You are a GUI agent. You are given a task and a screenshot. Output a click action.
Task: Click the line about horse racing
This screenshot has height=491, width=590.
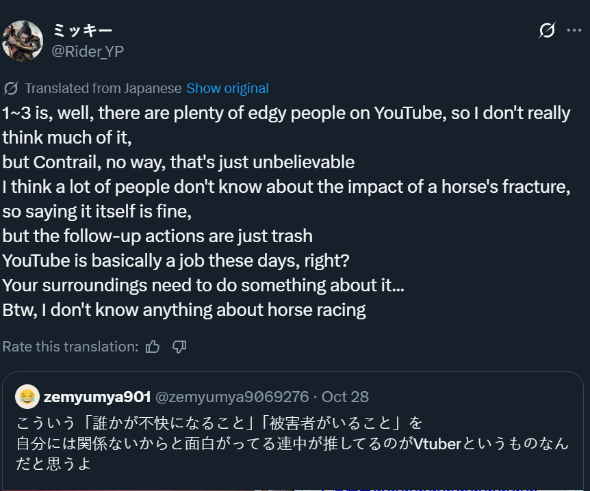point(184,310)
